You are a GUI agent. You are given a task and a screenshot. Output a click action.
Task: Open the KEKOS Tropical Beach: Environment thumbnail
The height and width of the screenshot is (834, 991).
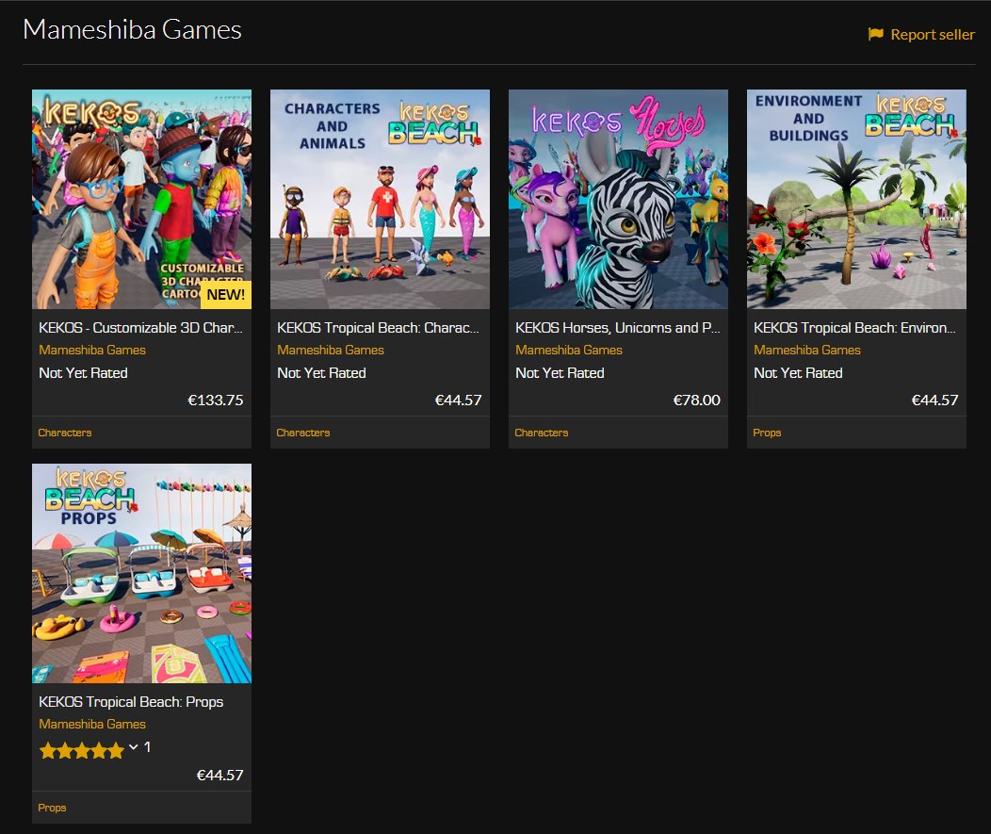(x=856, y=198)
